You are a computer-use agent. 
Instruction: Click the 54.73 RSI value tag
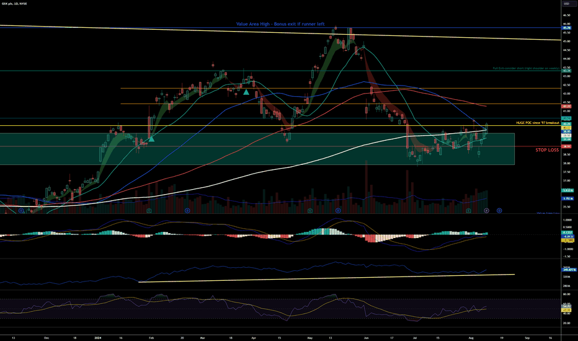tap(566, 306)
